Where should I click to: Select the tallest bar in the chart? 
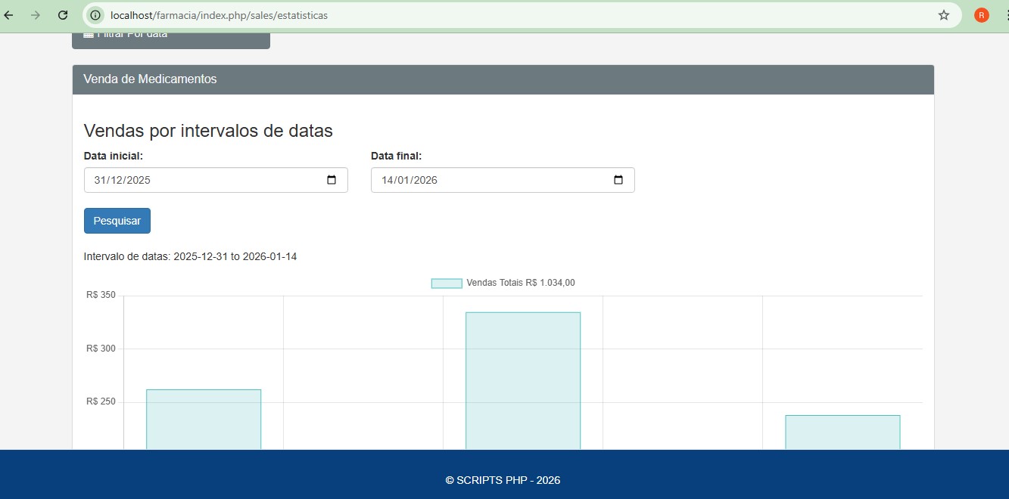pyautogui.click(x=523, y=378)
